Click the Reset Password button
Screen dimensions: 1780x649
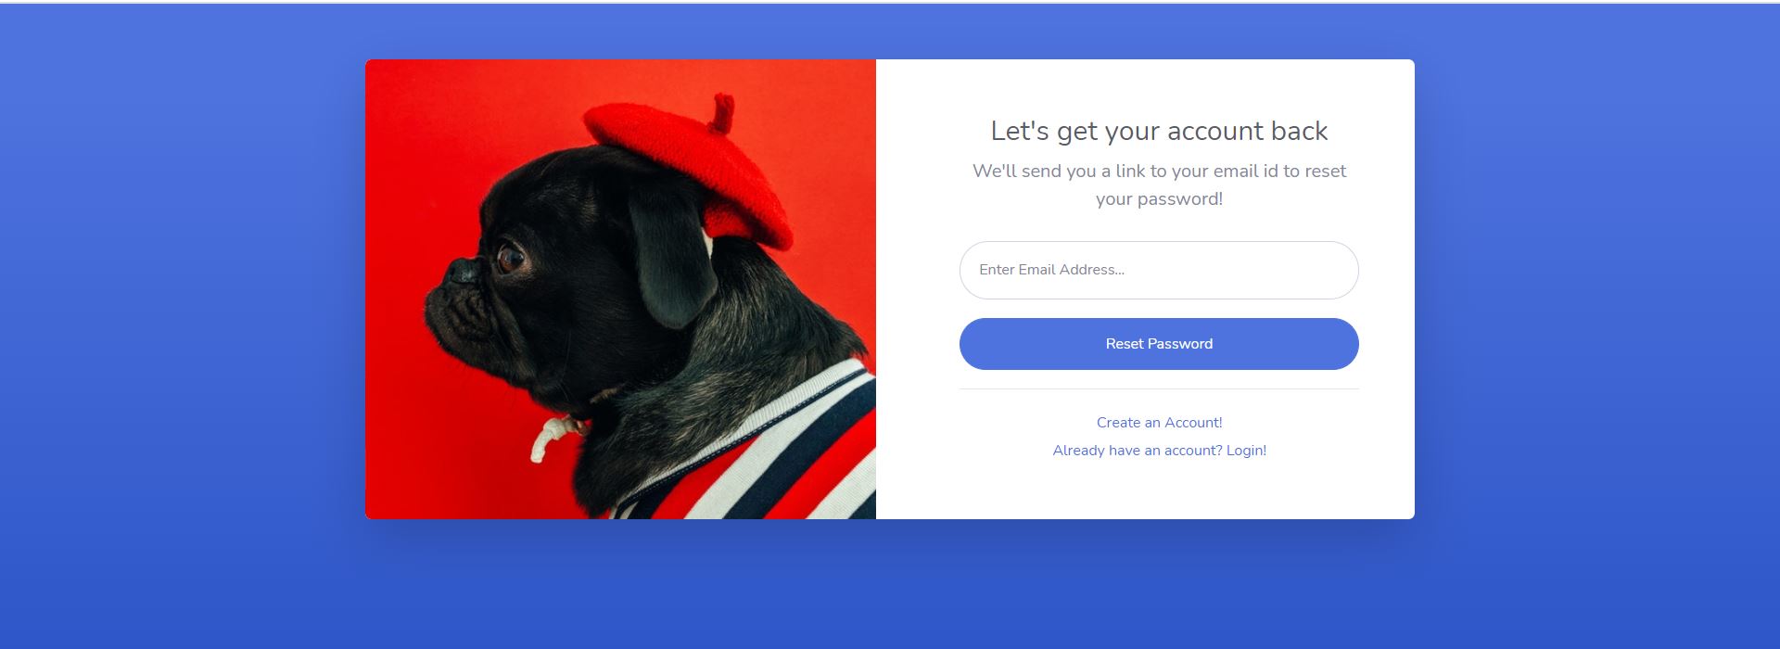[1159, 344]
